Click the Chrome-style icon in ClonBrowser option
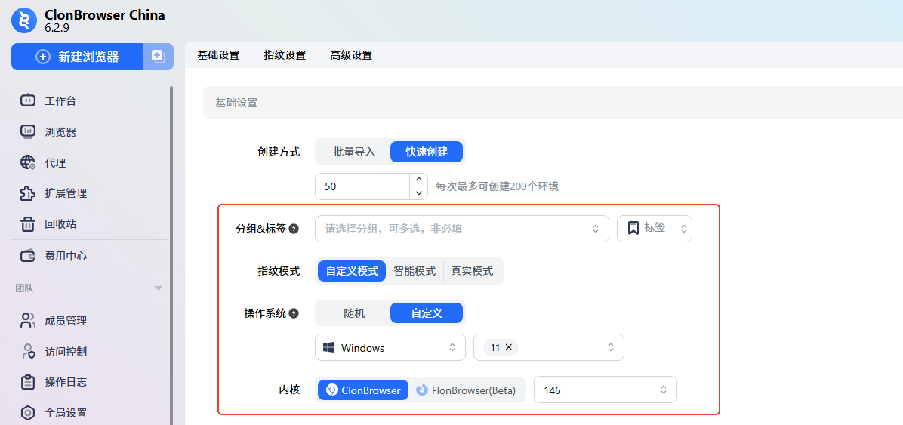903x425 pixels. [x=331, y=390]
